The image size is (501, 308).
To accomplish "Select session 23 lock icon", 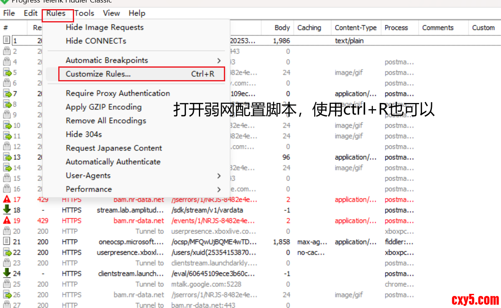I will coord(7,263).
